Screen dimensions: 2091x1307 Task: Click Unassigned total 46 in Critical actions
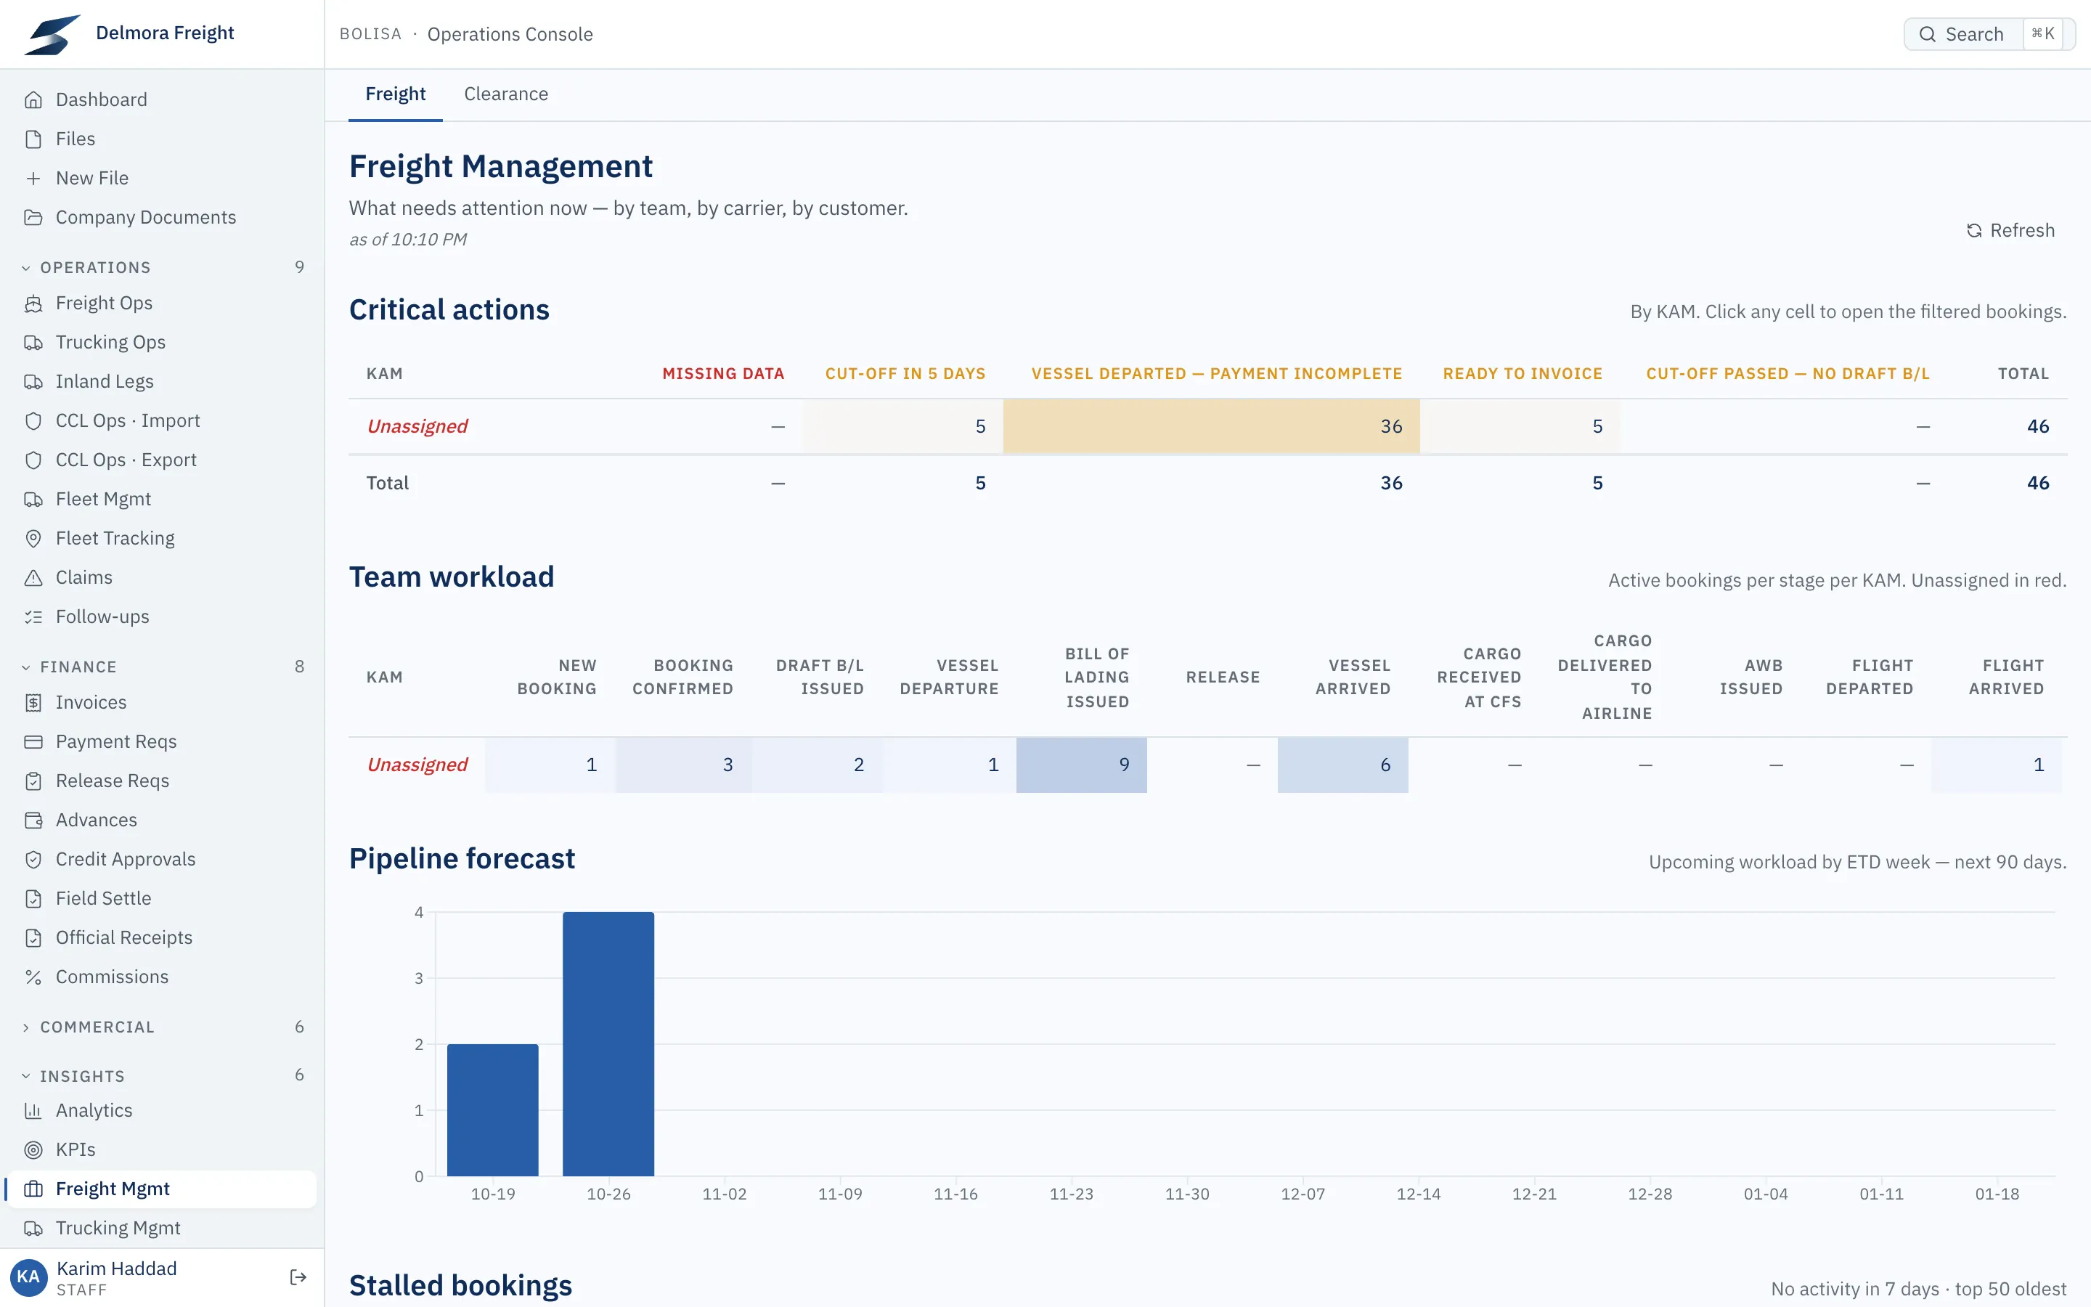click(x=2037, y=426)
